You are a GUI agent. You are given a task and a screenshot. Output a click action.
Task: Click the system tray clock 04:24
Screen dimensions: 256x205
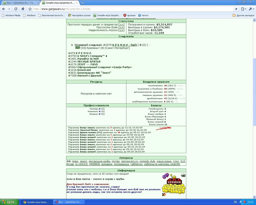click(250, 202)
